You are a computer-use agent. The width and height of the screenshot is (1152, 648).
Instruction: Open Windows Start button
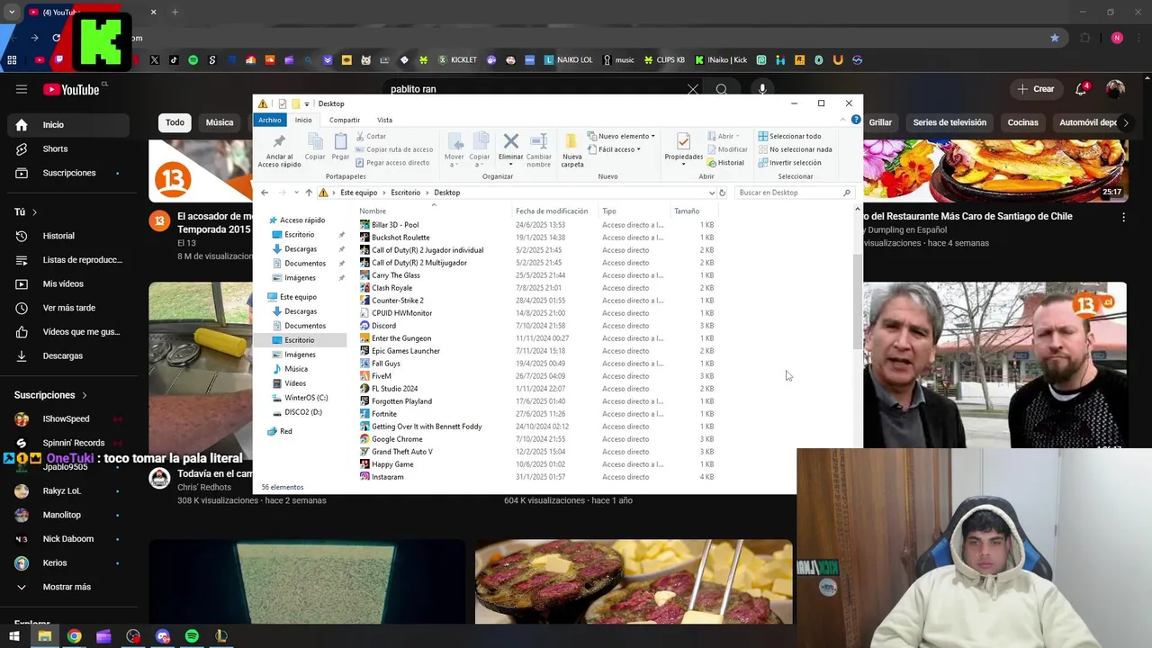tap(14, 636)
